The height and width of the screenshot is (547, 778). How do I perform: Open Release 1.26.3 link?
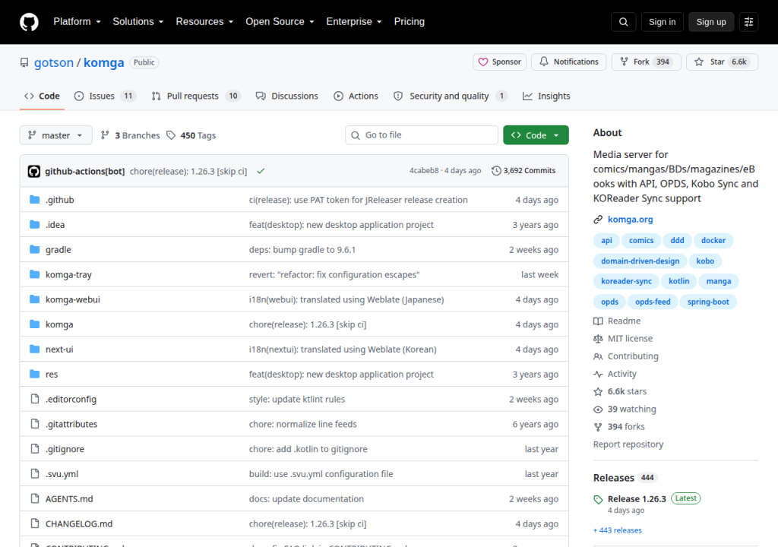pos(637,499)
